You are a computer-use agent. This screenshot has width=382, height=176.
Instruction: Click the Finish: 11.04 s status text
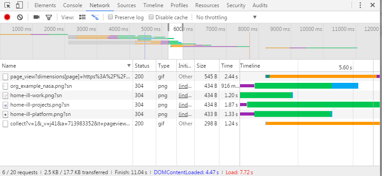point(131,172)
